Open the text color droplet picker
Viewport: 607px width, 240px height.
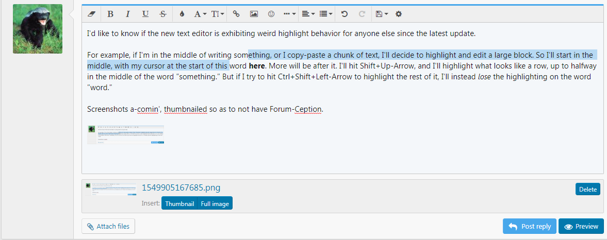click(x=182, y=14)
